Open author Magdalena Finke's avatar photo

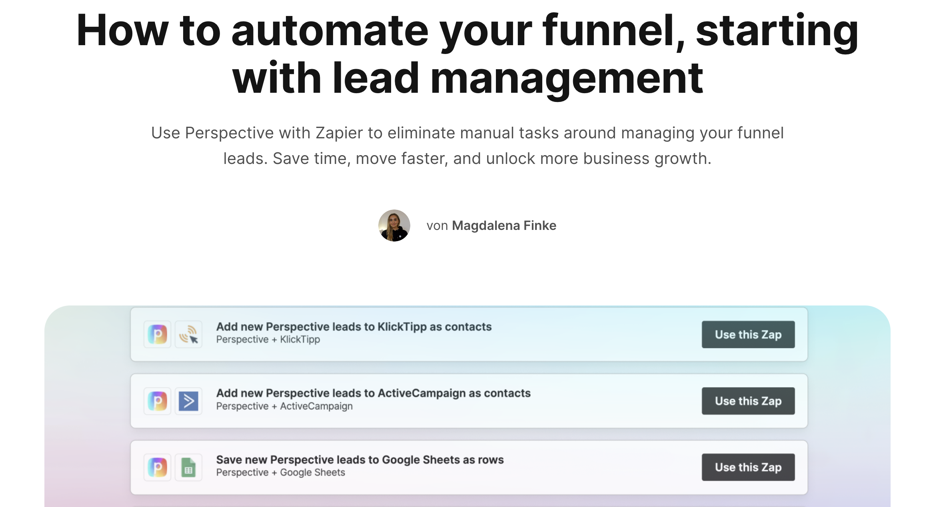394,226
